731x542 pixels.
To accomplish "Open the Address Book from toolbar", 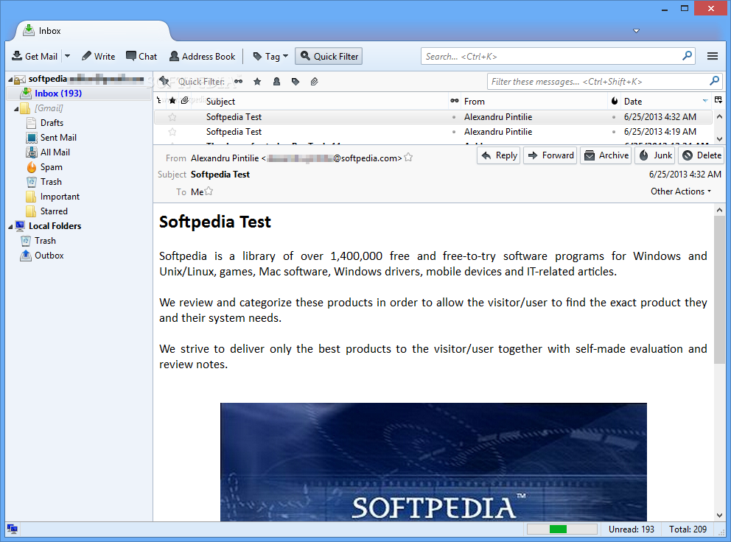I will tap(203, 57).
